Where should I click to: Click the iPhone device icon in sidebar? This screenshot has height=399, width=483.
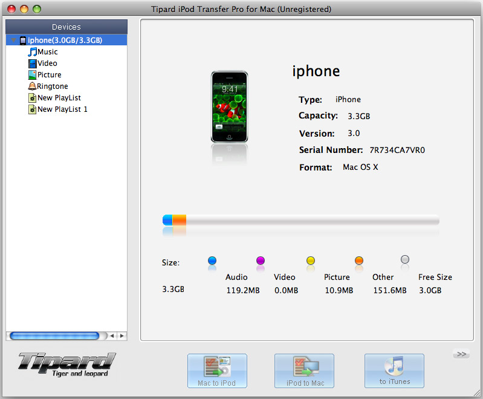pyautogui.click(x=23, y=41)
